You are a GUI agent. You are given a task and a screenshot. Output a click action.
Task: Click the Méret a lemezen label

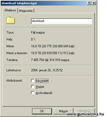[17, 53]
